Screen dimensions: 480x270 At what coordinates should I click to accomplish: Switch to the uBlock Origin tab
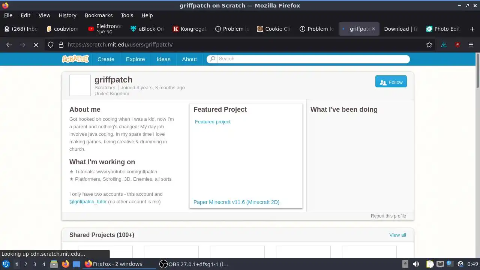(x=148, y=29)
